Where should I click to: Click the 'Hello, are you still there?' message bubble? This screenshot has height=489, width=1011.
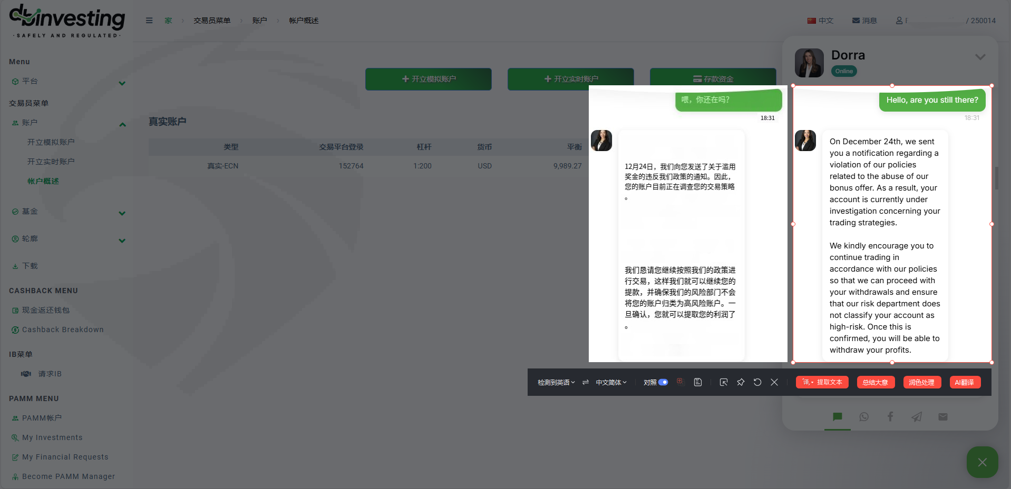point(932,100)
